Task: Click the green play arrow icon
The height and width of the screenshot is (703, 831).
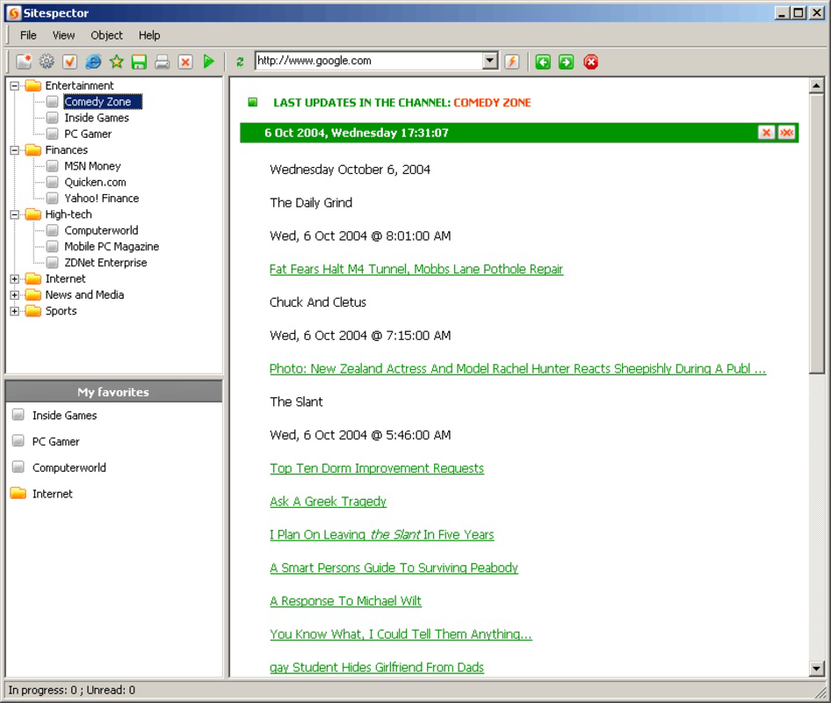Action: click(209, 62)
